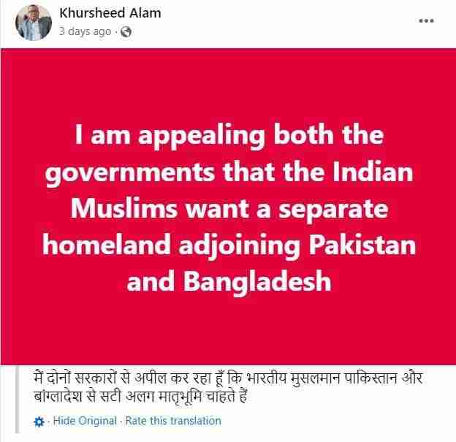Open translation settings gear icon
This screenshot has width=456, height=442.
(39, 422)
